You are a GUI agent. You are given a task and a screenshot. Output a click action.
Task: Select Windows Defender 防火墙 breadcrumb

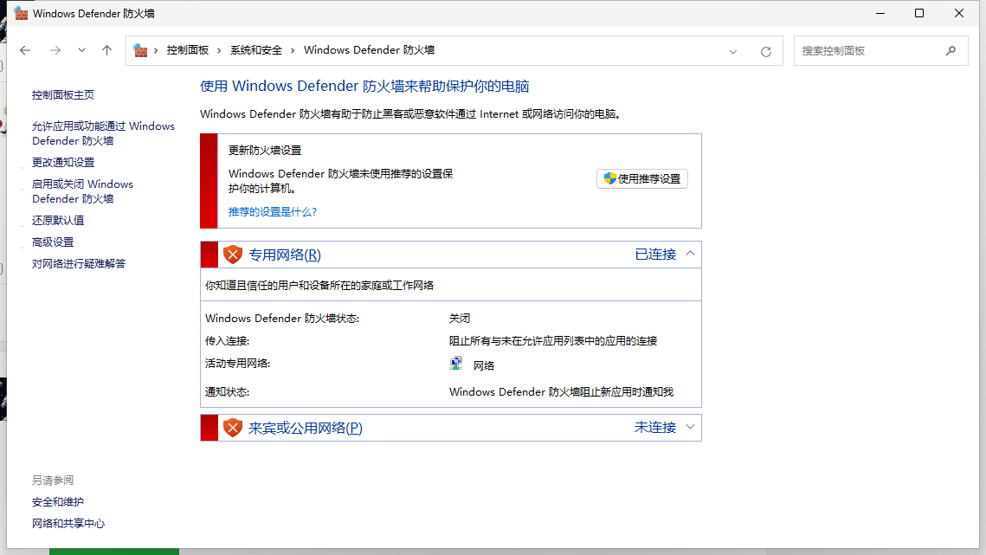click(x=369, y=50)
